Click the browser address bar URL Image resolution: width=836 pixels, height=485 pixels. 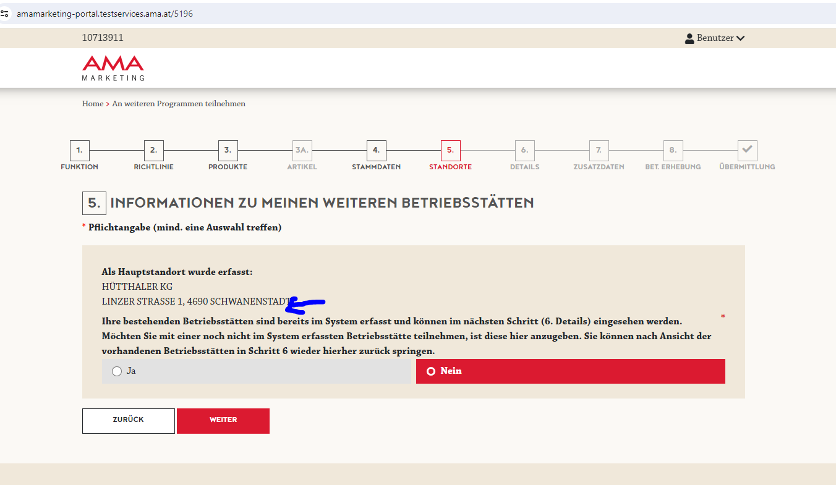coord(105,14)
